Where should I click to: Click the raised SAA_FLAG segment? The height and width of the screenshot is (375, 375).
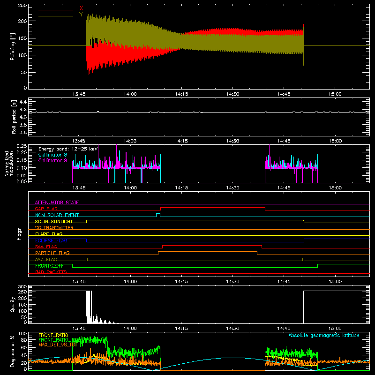(x=212, y=245)
